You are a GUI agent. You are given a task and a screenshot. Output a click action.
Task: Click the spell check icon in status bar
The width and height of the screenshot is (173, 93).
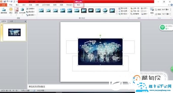pos(34,90)
